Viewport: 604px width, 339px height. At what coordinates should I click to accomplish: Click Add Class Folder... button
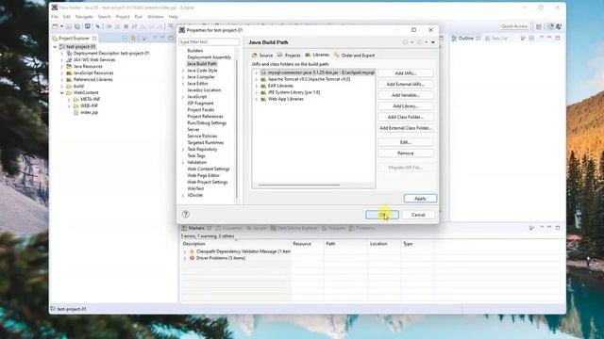pyautogui.click(x=406, y=117)
